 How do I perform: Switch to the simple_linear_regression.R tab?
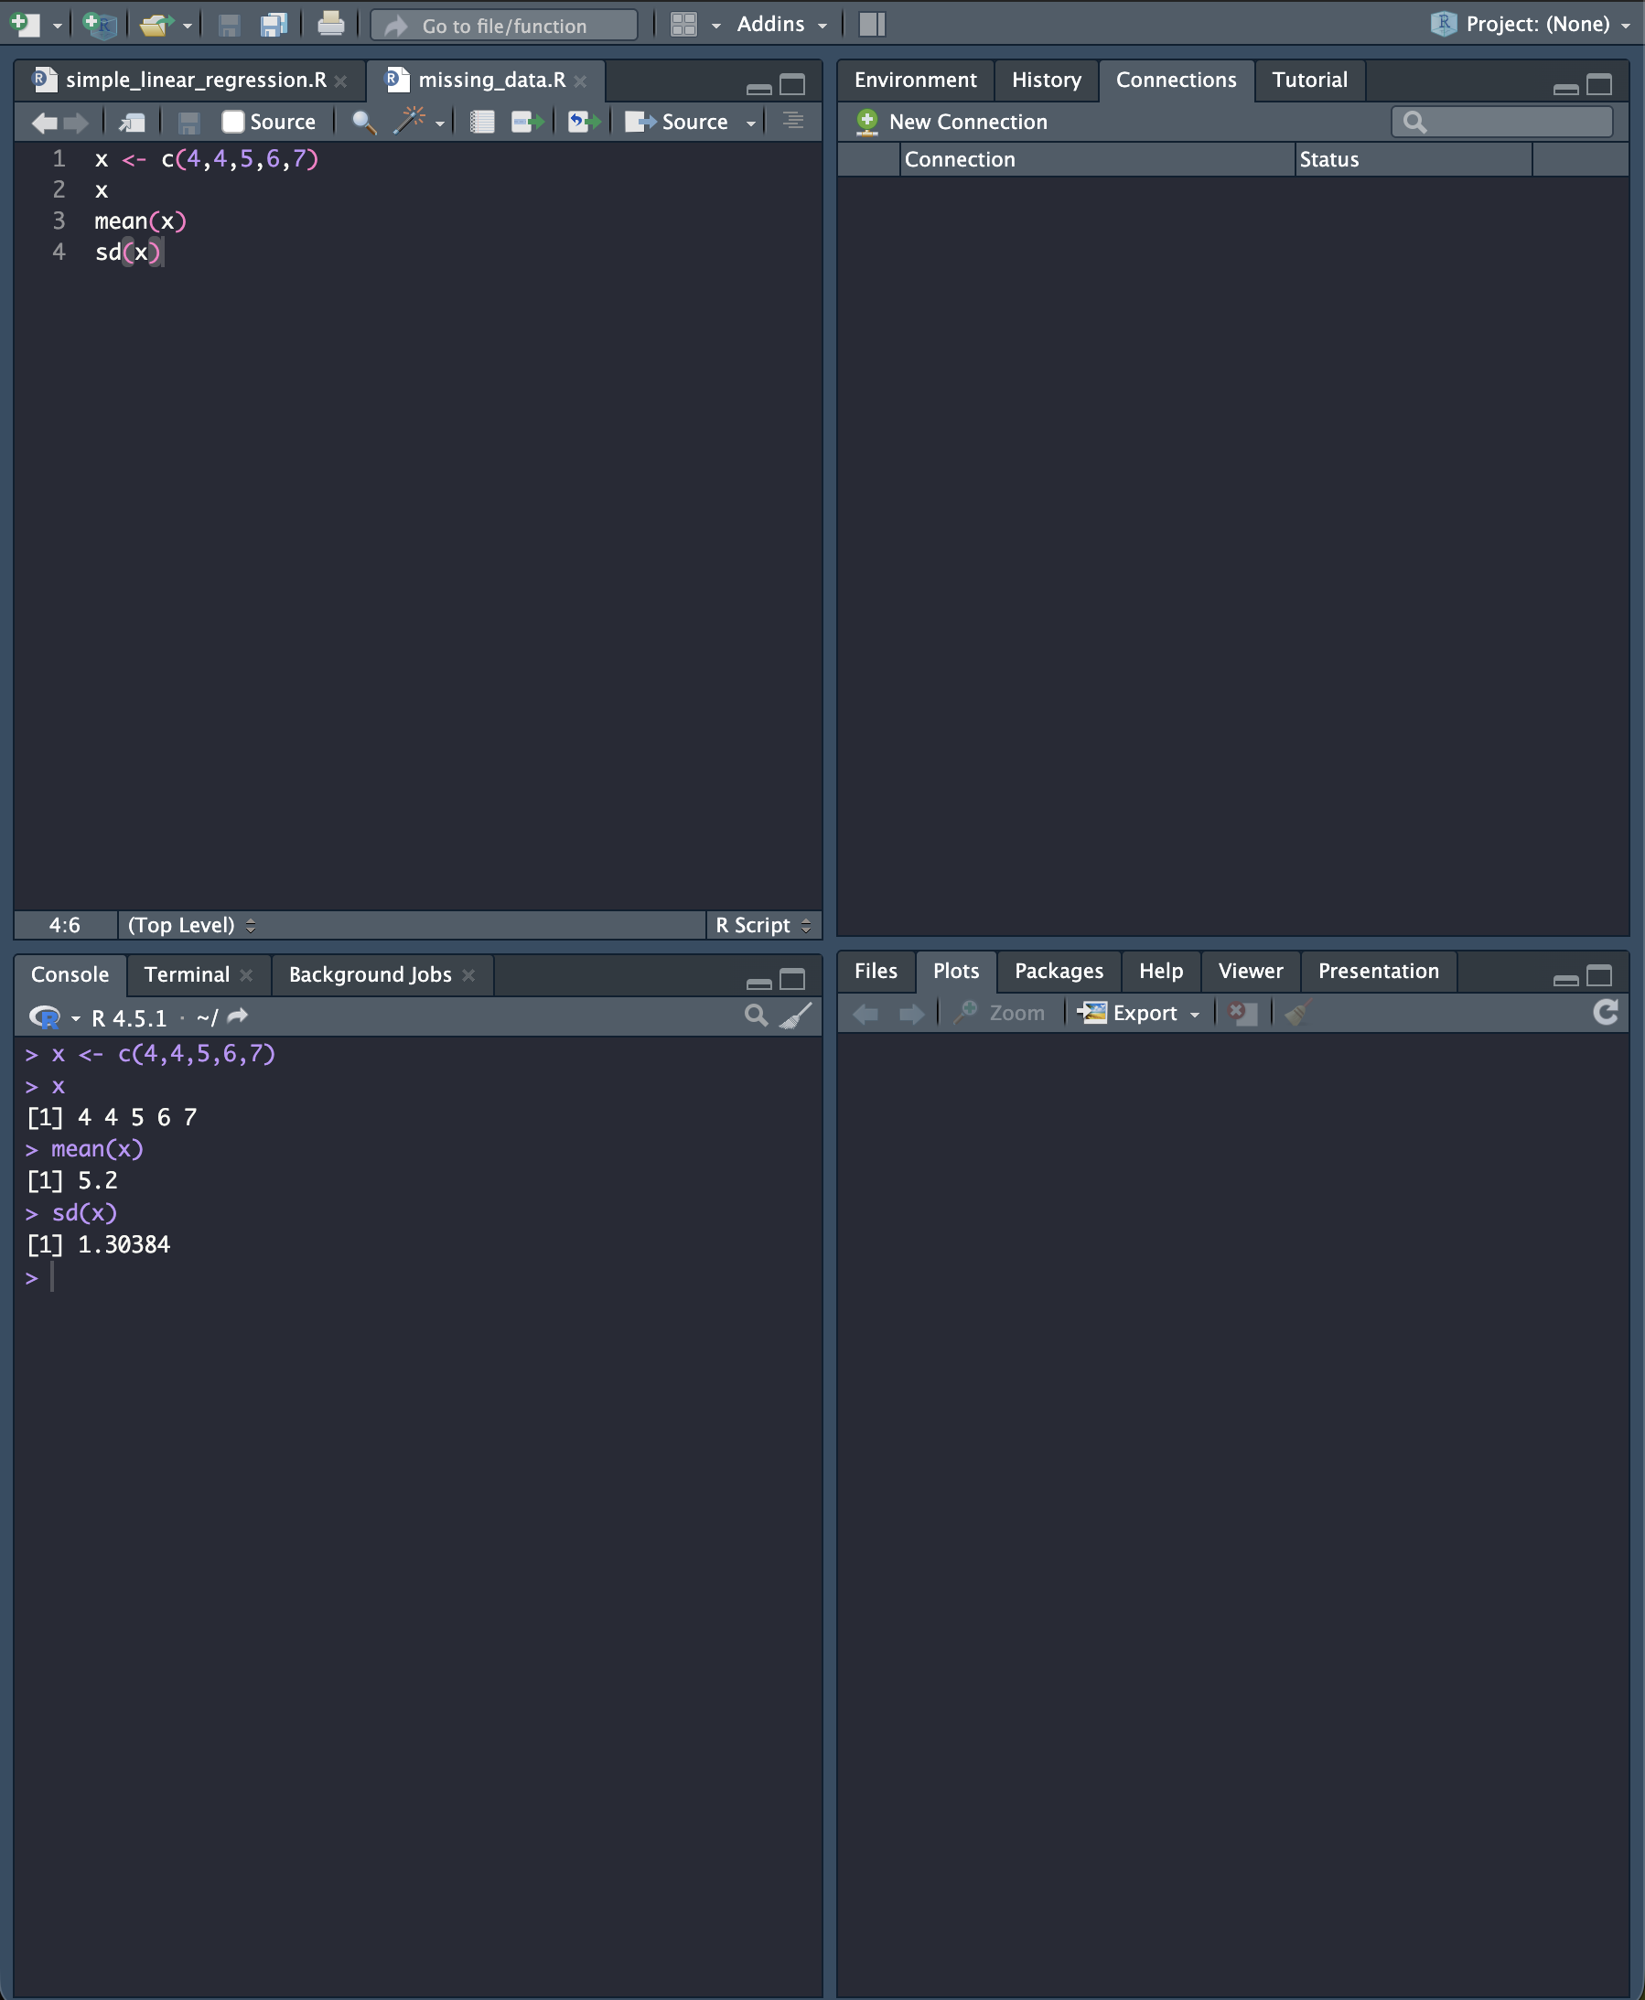pos(195,81)
